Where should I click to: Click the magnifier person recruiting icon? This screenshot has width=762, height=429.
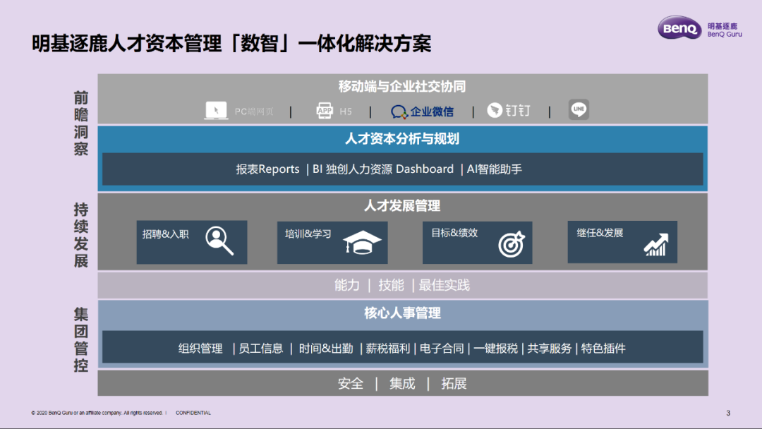point(219,241)
